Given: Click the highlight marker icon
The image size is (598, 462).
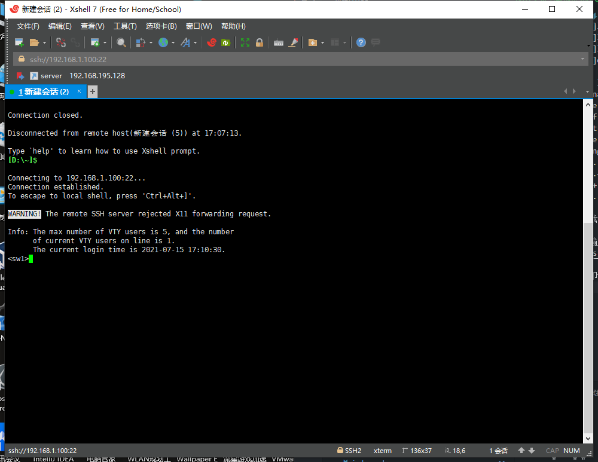Looking at the screenshot, I should click(293, 42).
